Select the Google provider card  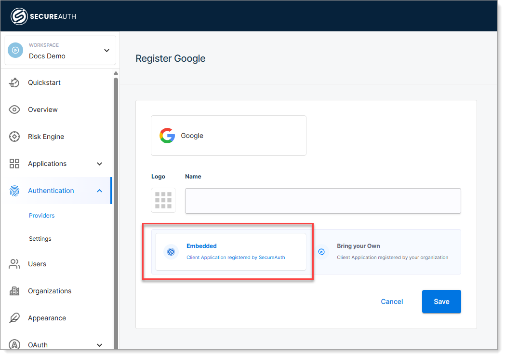pos(228,136)
